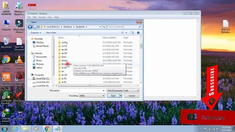Click the Back arrow in Open dialog

30,27
